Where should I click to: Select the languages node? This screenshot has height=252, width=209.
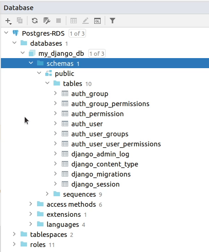tap(63, 225)
